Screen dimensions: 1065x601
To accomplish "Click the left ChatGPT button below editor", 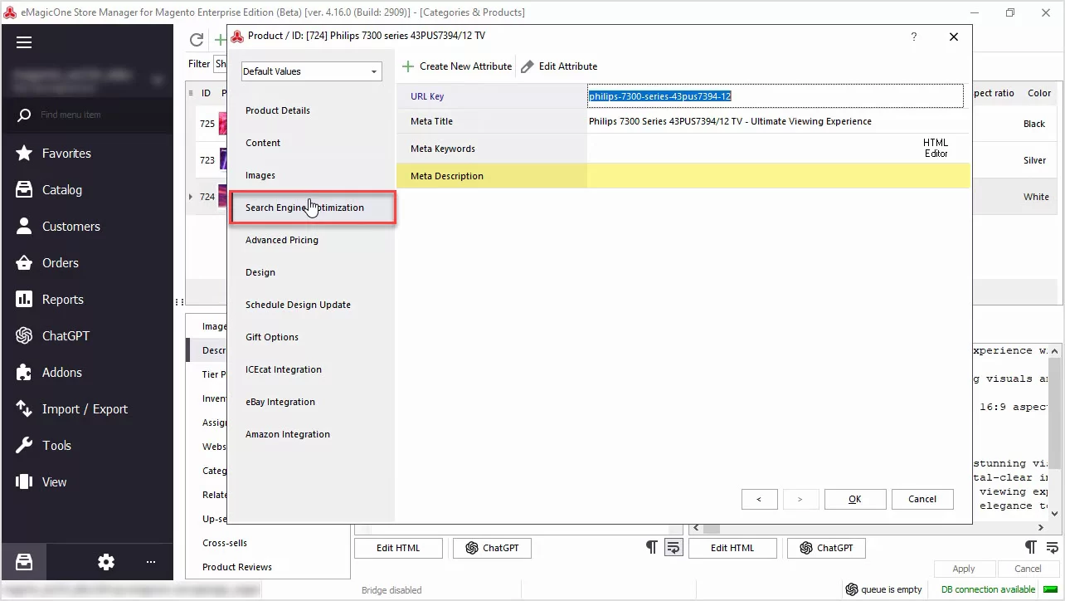I will (492, 548).
